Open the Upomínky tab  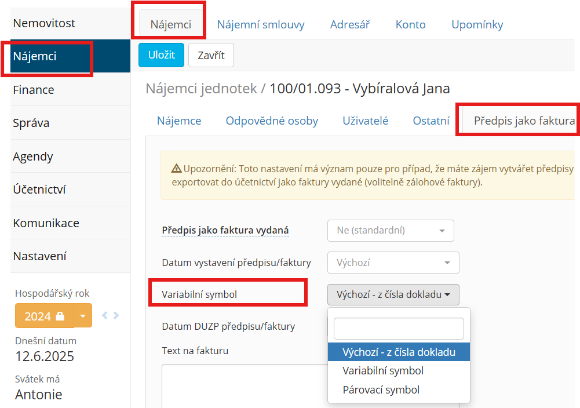477,25
